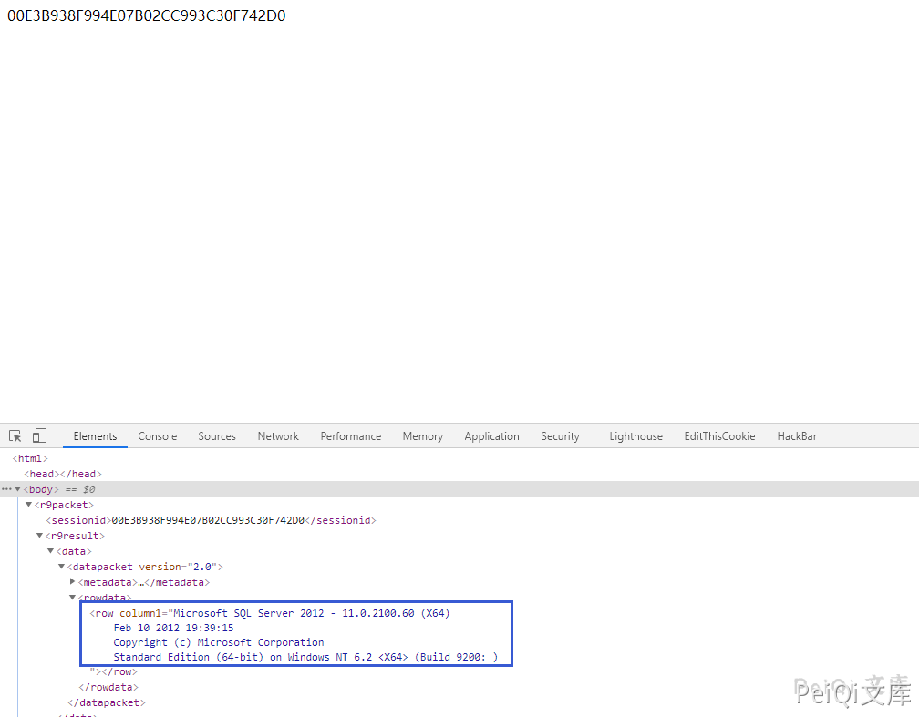Open the HackBar tab

(x=797, y=436)
